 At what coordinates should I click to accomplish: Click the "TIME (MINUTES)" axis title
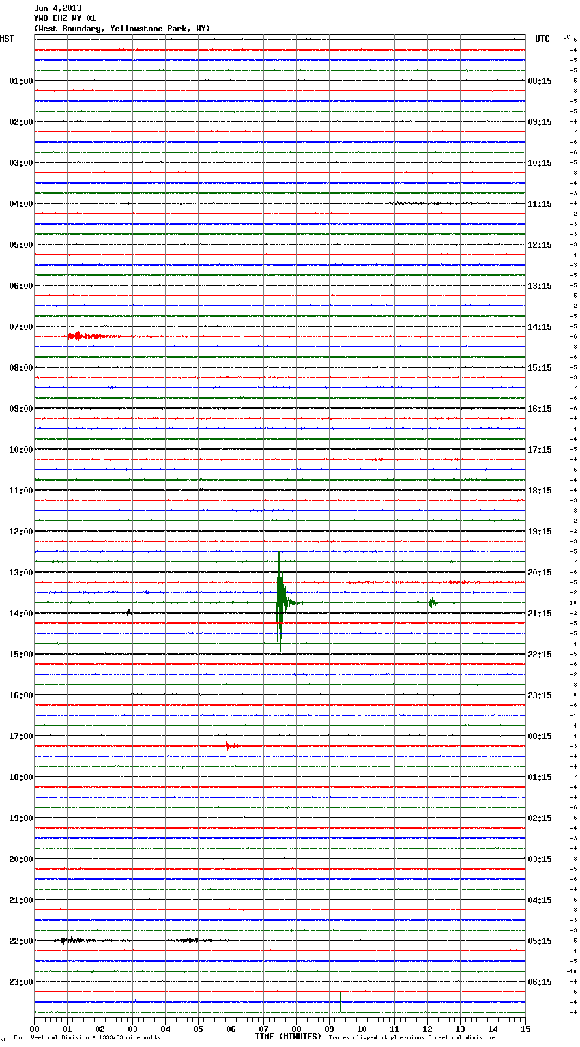tap(287, 1037)
